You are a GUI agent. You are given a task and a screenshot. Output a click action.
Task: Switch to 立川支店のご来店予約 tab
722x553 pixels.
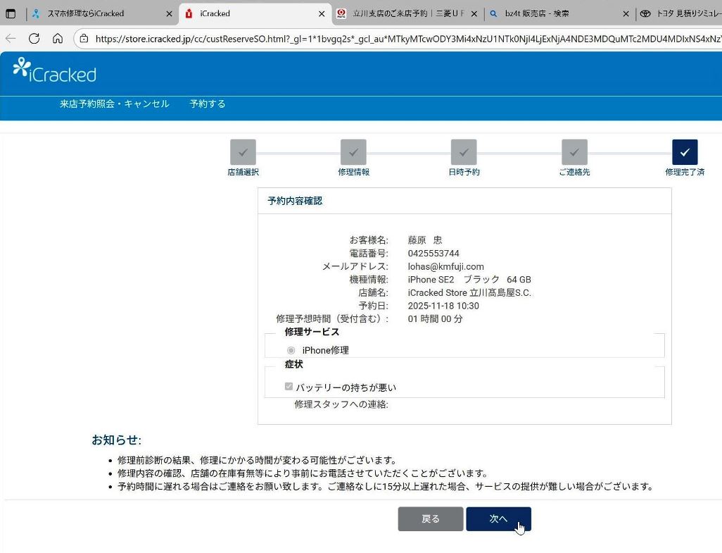(x=408, y=14)
